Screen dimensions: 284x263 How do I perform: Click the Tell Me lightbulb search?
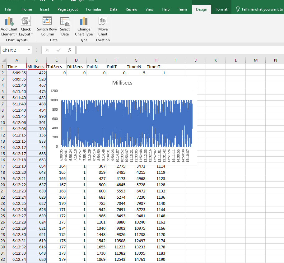coord(238,9)
